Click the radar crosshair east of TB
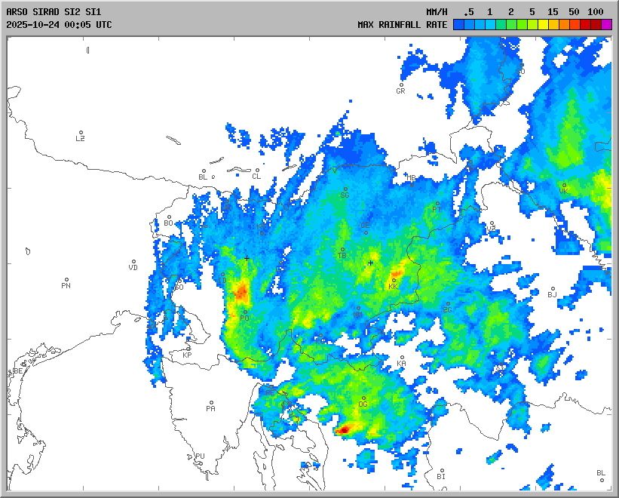Viewport: 619px width, 498px height. coord(370,263)
